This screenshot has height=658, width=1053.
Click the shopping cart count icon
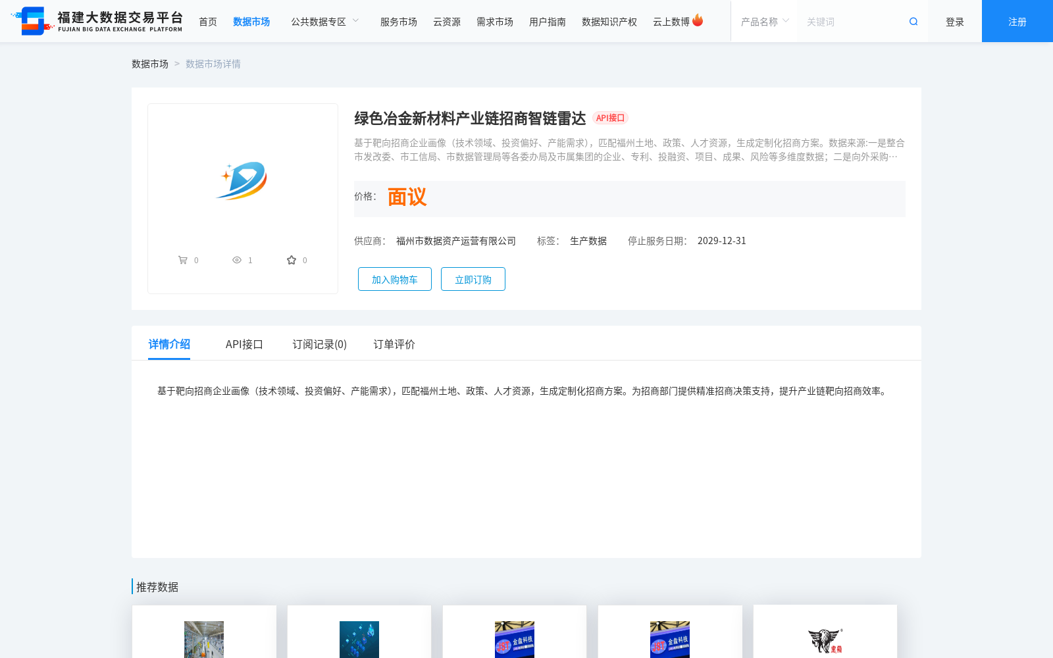[183, 260]
